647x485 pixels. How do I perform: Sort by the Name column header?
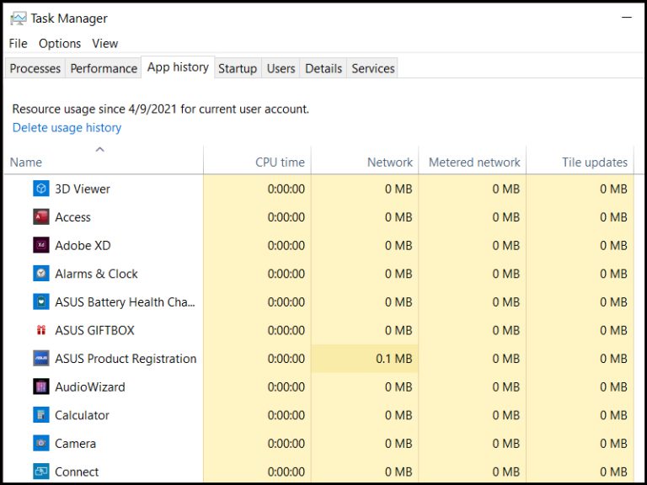coord(104,162)
